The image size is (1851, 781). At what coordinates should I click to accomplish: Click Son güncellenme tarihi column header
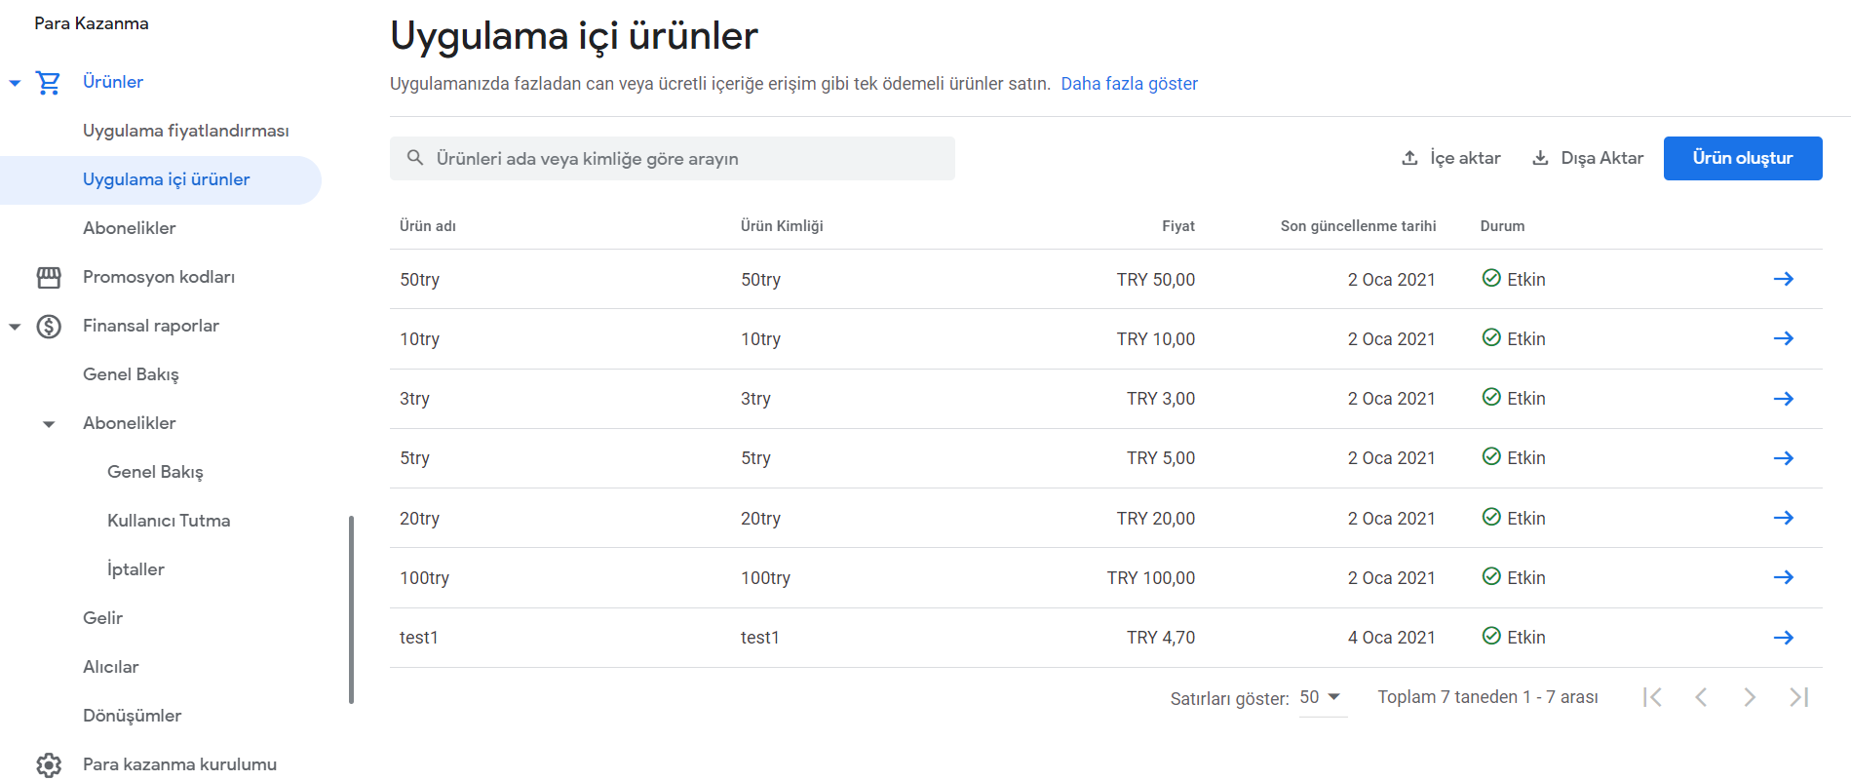1358,226
